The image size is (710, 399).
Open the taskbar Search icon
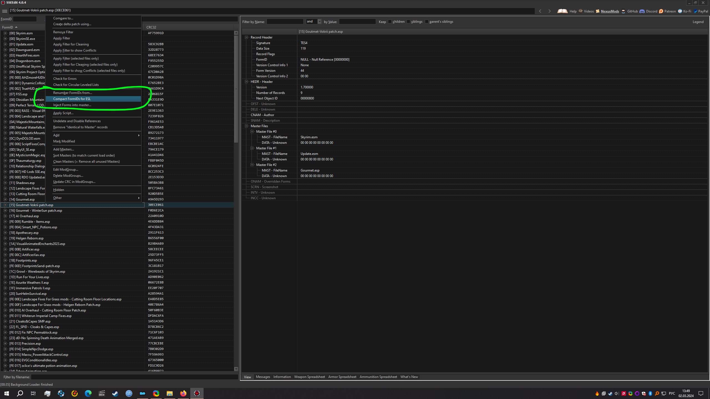20,393
